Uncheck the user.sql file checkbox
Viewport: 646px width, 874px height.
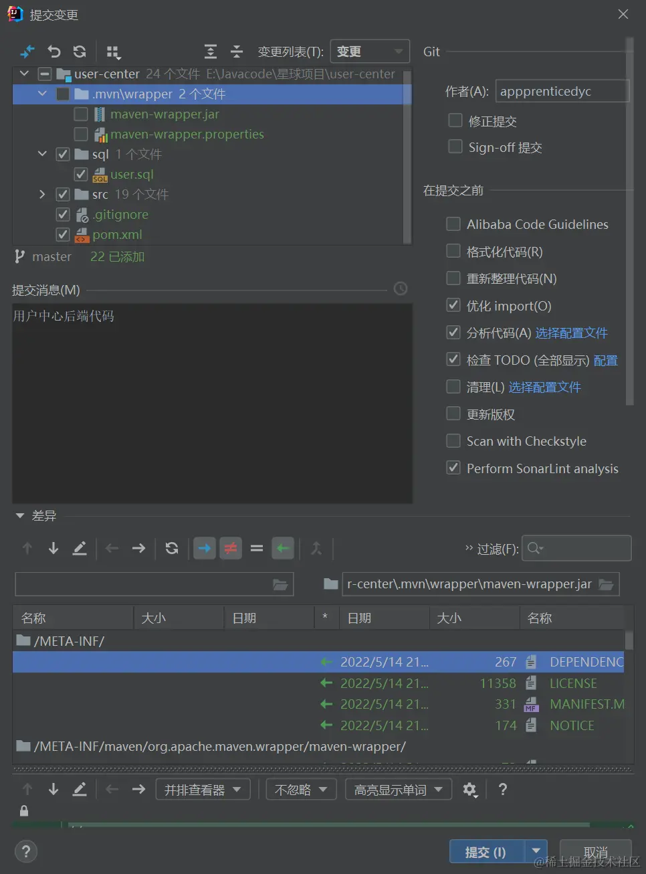coord(81,174)
